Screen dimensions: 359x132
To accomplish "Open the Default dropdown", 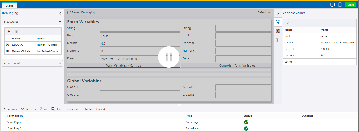I will [264, 12].
